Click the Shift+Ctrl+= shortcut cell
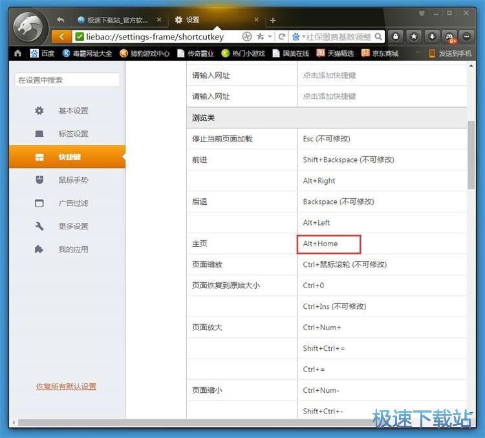 click(x=382, y=349)
